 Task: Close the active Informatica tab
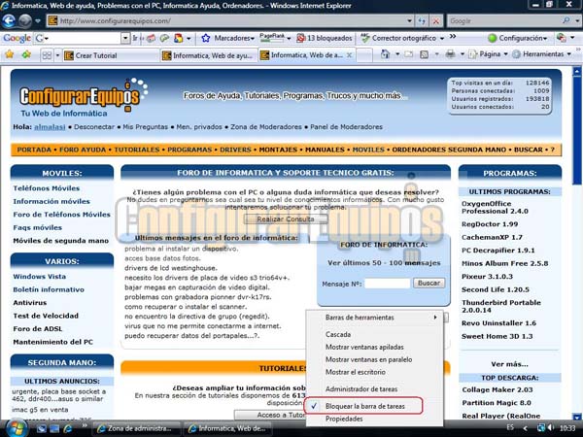coord(349,55)
